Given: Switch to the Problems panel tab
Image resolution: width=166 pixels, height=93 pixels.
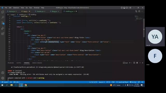Looking at the screenshot, I should 11,63.
